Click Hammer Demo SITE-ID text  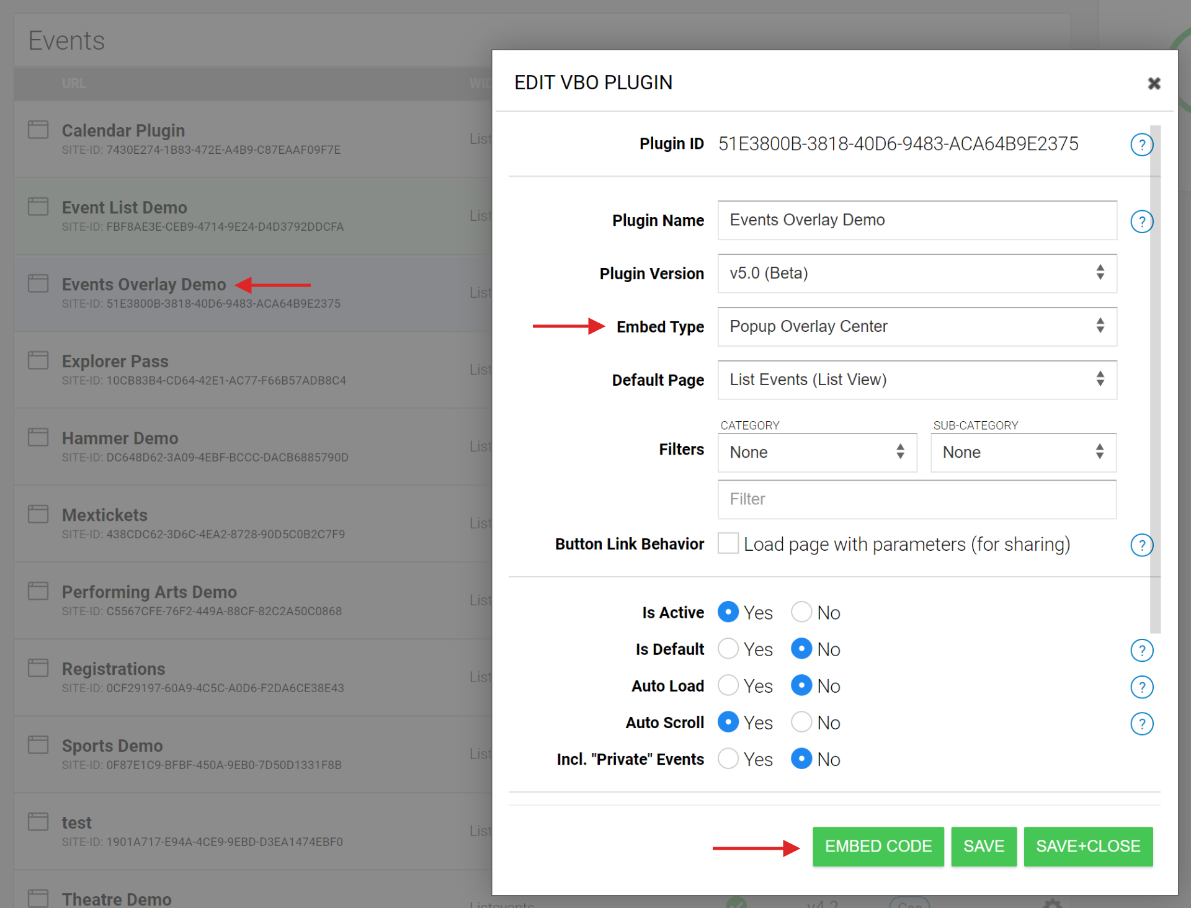(x=205, y=458)
